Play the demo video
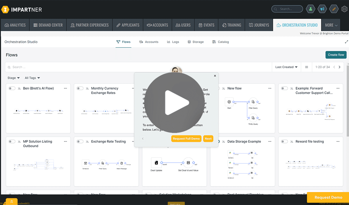349x205 pixels. (x=174, y=102)
